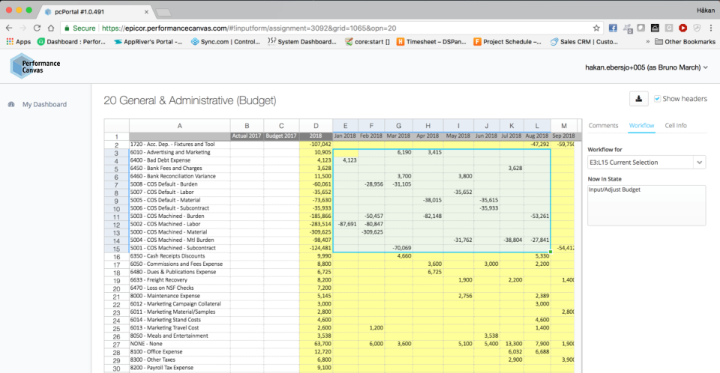Open the Apps grid in bookmarks bar

(x=19, y=42)
